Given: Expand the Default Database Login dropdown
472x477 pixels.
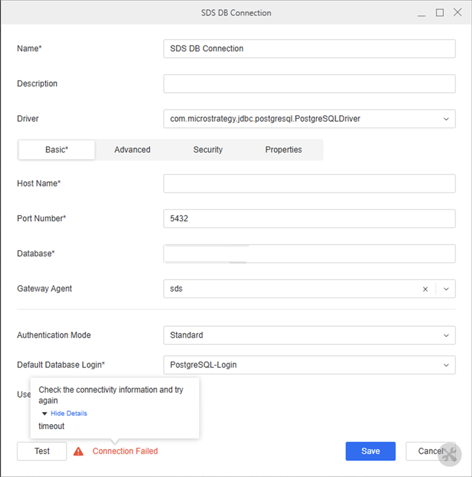Looking at the screenshot, I should (x=446, y=364).
